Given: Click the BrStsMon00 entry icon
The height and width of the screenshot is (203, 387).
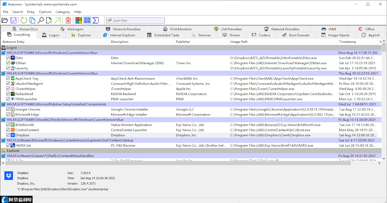Looking at the screenshot, I should 13,125.
